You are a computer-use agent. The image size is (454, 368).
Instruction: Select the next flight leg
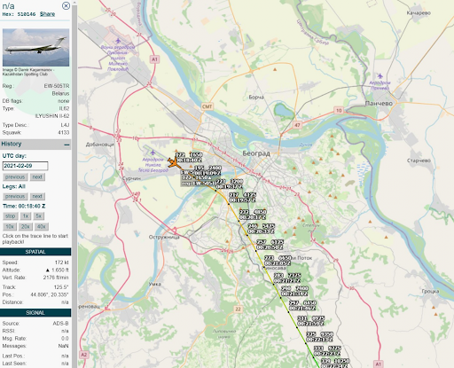[37, 196]
